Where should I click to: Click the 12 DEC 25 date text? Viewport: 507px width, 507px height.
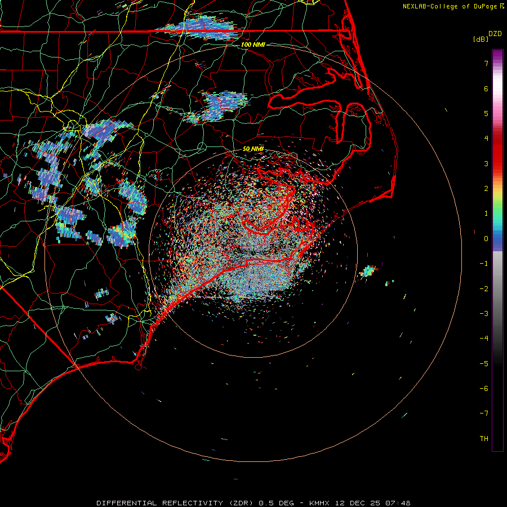359,503
